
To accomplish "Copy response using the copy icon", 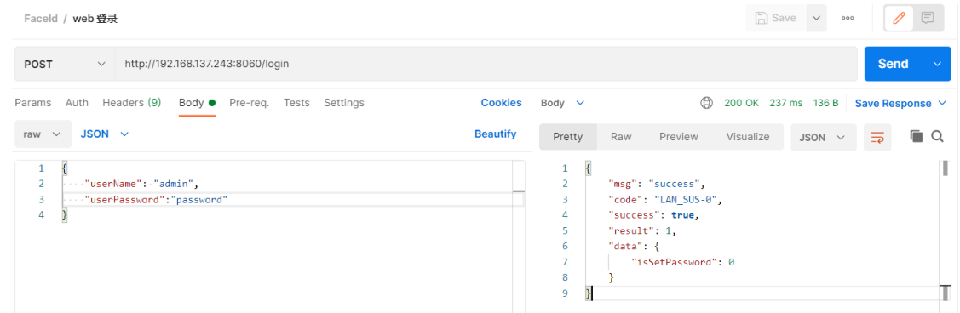I will pyautogui.click(x=916, y=136).
